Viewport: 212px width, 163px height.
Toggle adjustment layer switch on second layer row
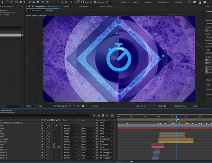(x=56, y=126)
